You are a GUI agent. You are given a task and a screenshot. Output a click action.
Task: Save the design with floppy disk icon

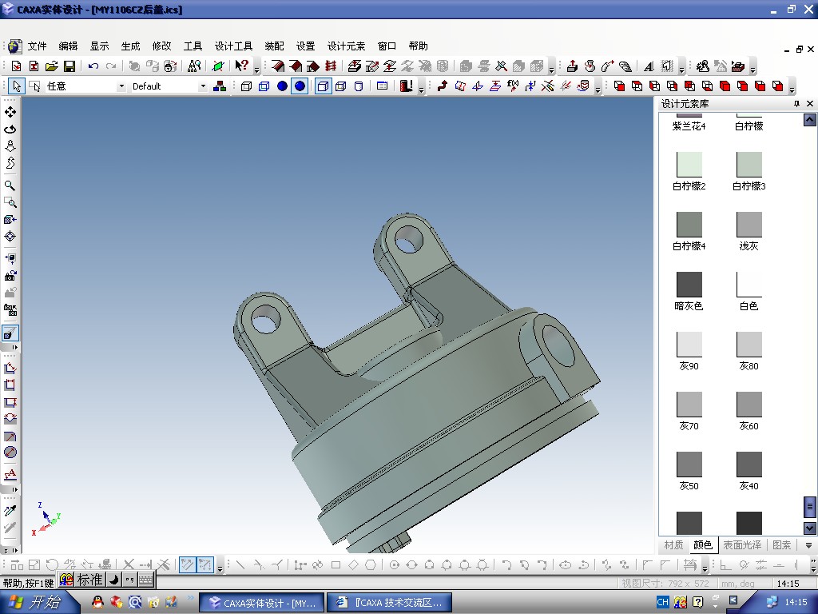pos(69,66)
